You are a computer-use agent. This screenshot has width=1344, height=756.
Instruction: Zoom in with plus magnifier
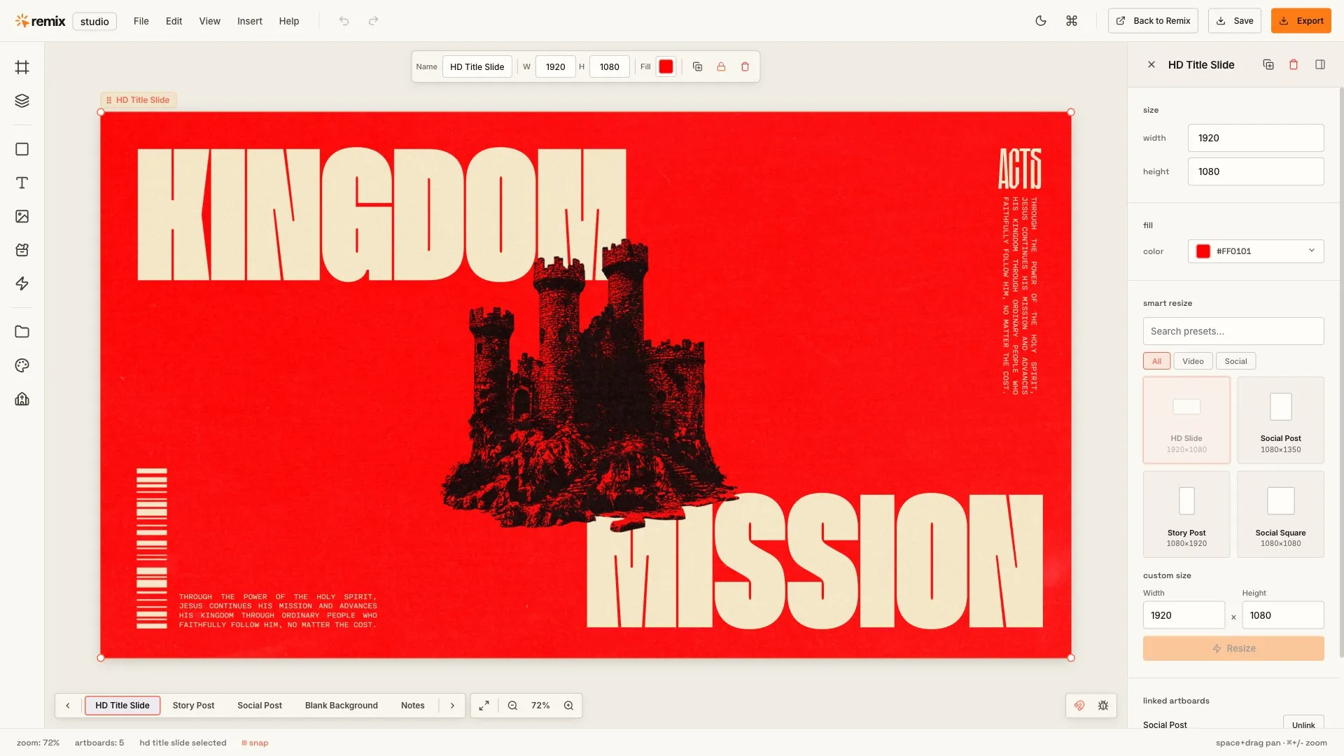point(568,706)
